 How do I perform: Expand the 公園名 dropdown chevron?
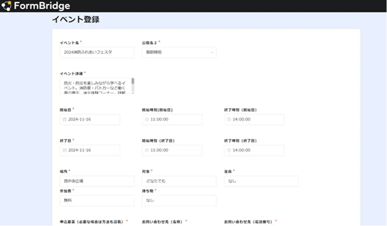pyautogui.click(x=212, y=53)
